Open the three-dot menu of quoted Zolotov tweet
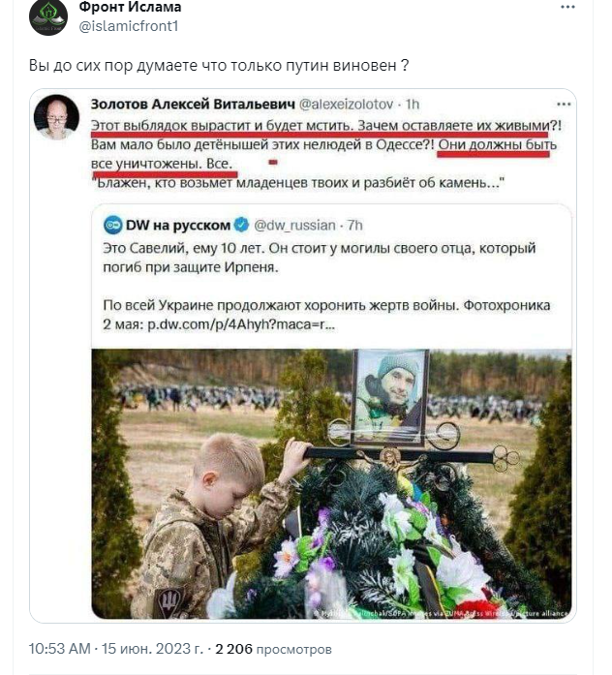This screenshot has width=612, height=675. tap(564, 105)
